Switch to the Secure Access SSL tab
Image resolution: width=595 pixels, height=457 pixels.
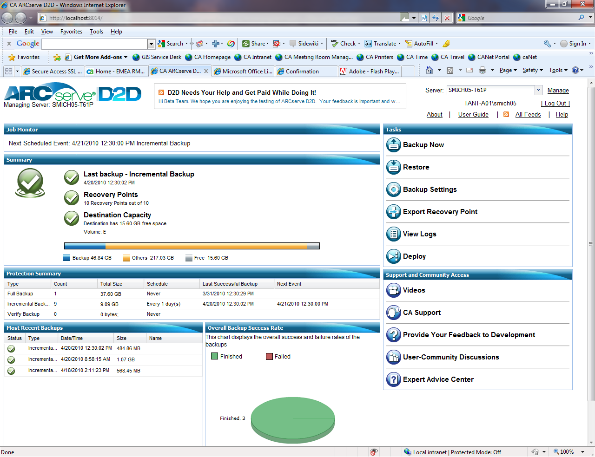pos(53,71)
